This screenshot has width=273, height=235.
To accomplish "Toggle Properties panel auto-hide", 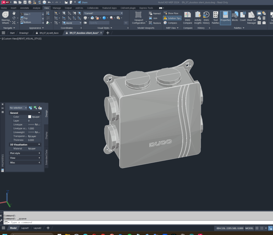I will pyautogui.click(x=2, y=108).
